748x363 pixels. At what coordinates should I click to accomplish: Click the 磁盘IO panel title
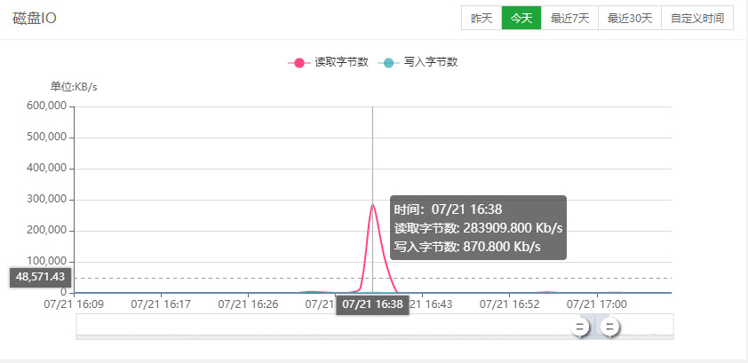(x=35, y=19)
